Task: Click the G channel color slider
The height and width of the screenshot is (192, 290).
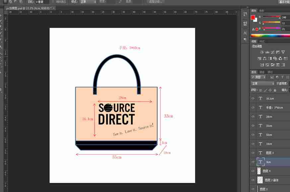Action: click(271, 23)
